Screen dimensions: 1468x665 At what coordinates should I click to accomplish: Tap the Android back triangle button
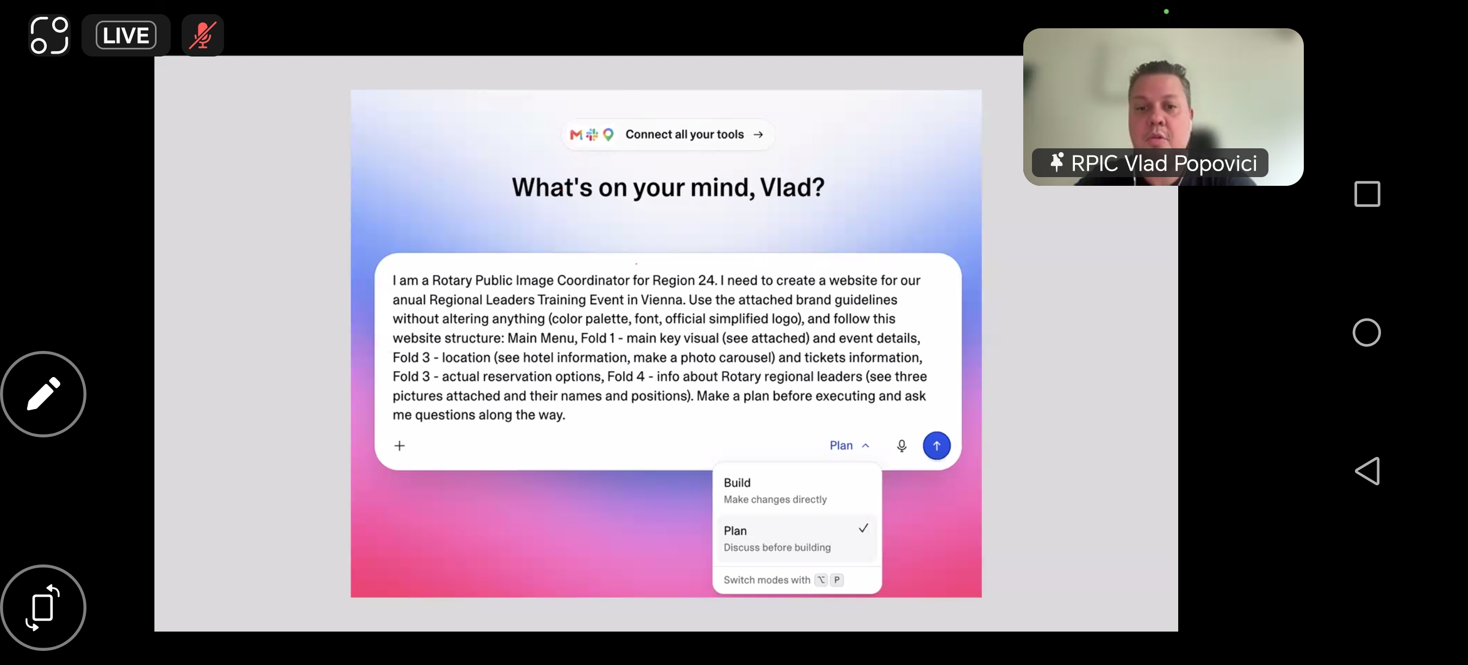tap(1367, 471)
